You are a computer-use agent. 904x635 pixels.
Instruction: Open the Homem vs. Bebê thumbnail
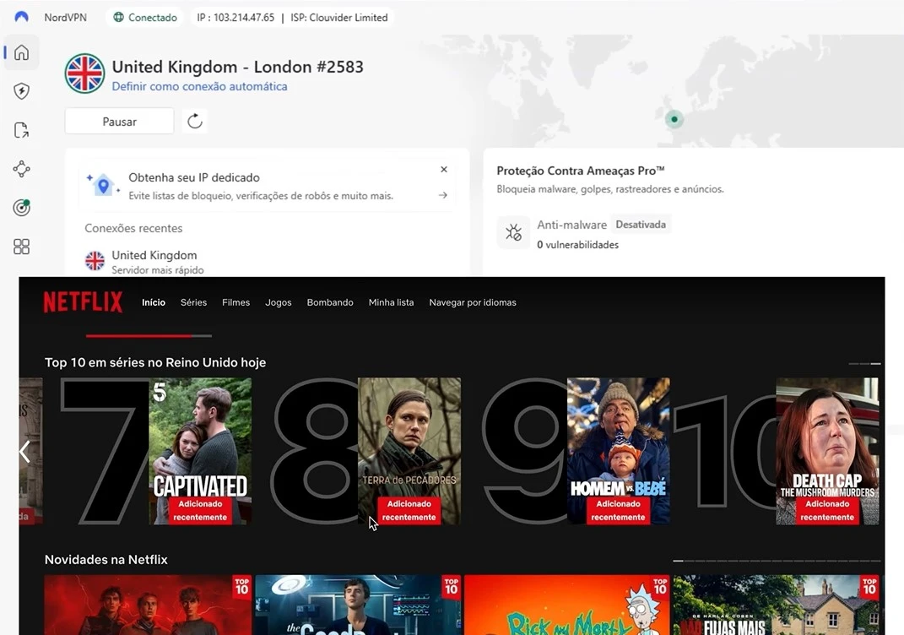(x=618, y=451)
